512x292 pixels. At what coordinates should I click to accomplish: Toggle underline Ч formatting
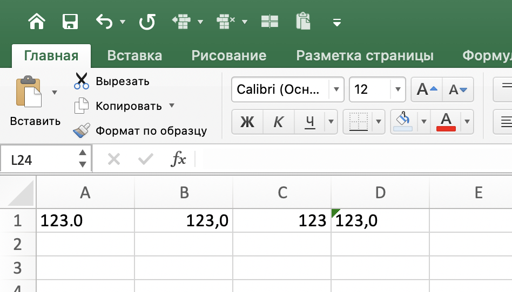pos(309,122)
